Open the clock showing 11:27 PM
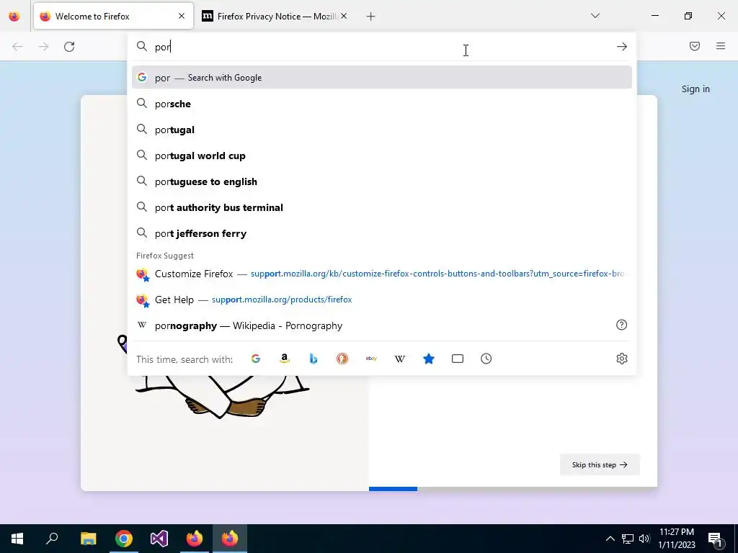Image resolution: width=738 pixels, height=553 pixels. [x=676, y=539]
